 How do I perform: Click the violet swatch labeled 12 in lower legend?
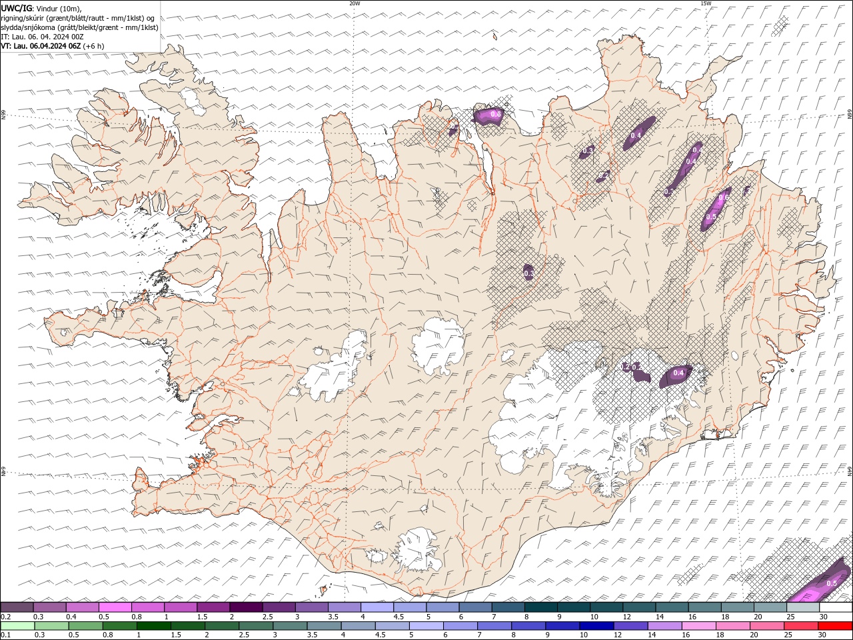(630, 626)
